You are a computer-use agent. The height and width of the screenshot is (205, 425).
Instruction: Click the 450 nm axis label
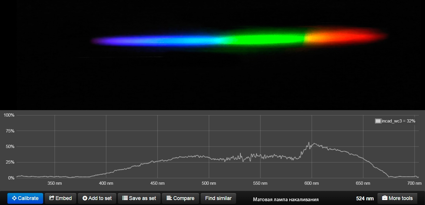click(x=157, y=183)
